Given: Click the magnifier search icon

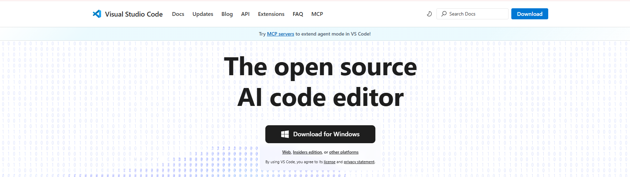Looking at the screenshot, I should pos(444,14).
